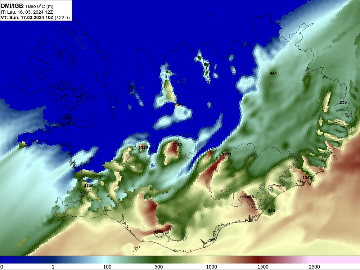The width and height of the screenshot is (360, 270).
Task: Click the 1131 value in southwest
Action: click(89, 185)
